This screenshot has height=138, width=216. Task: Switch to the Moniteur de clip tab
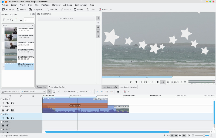(x=110, y=87)
